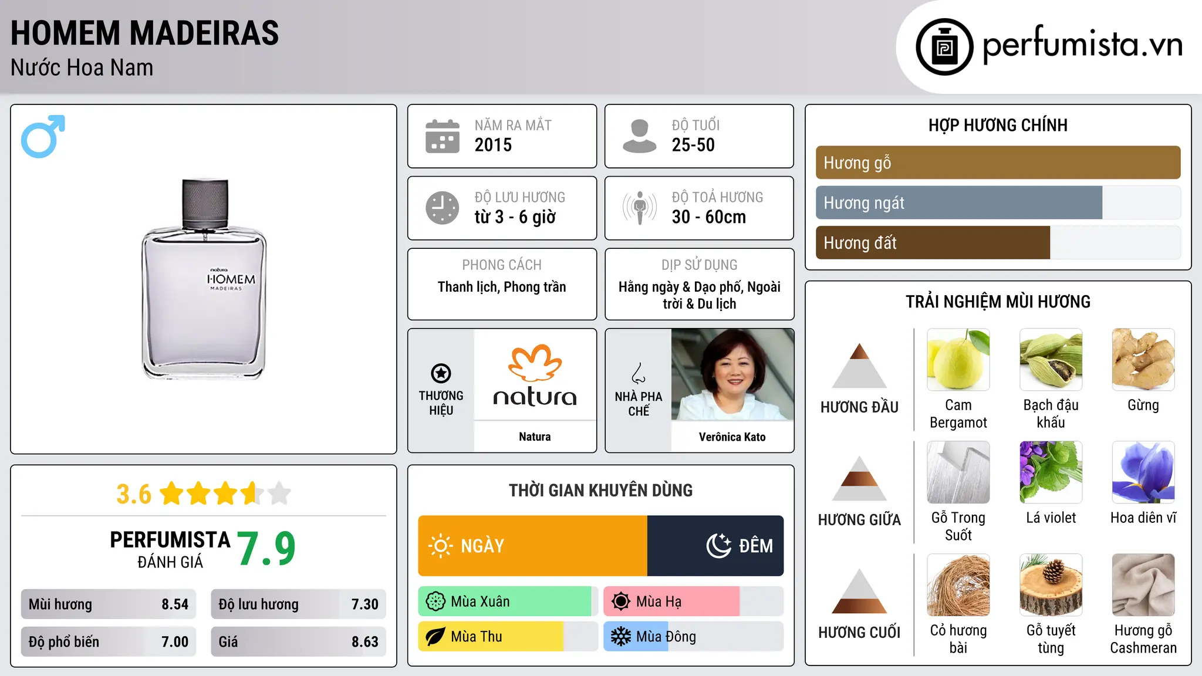Click the star rating beside 3.6
Image resolution: width=1202 pixels, height=676 pixels.
(x=225, y=494)
